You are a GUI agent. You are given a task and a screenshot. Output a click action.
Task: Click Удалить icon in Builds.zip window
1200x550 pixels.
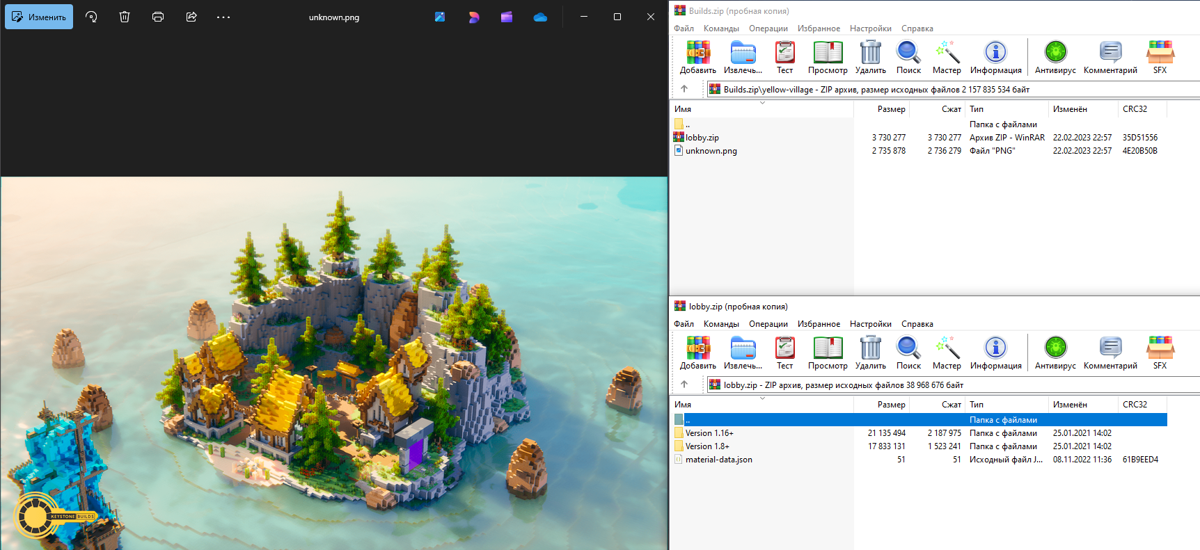pyautogui.click(x=870, y=57)
